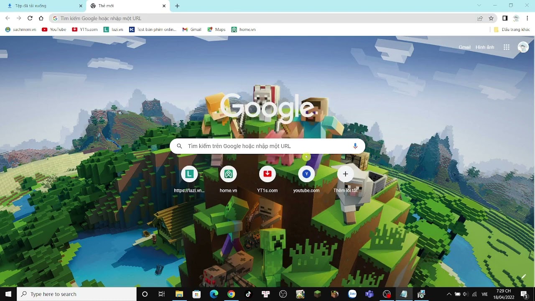The width and height of the screenshot is (535, 301).
Task: Open the sachmem.vn bookmark
Action: tap(20, 30)
